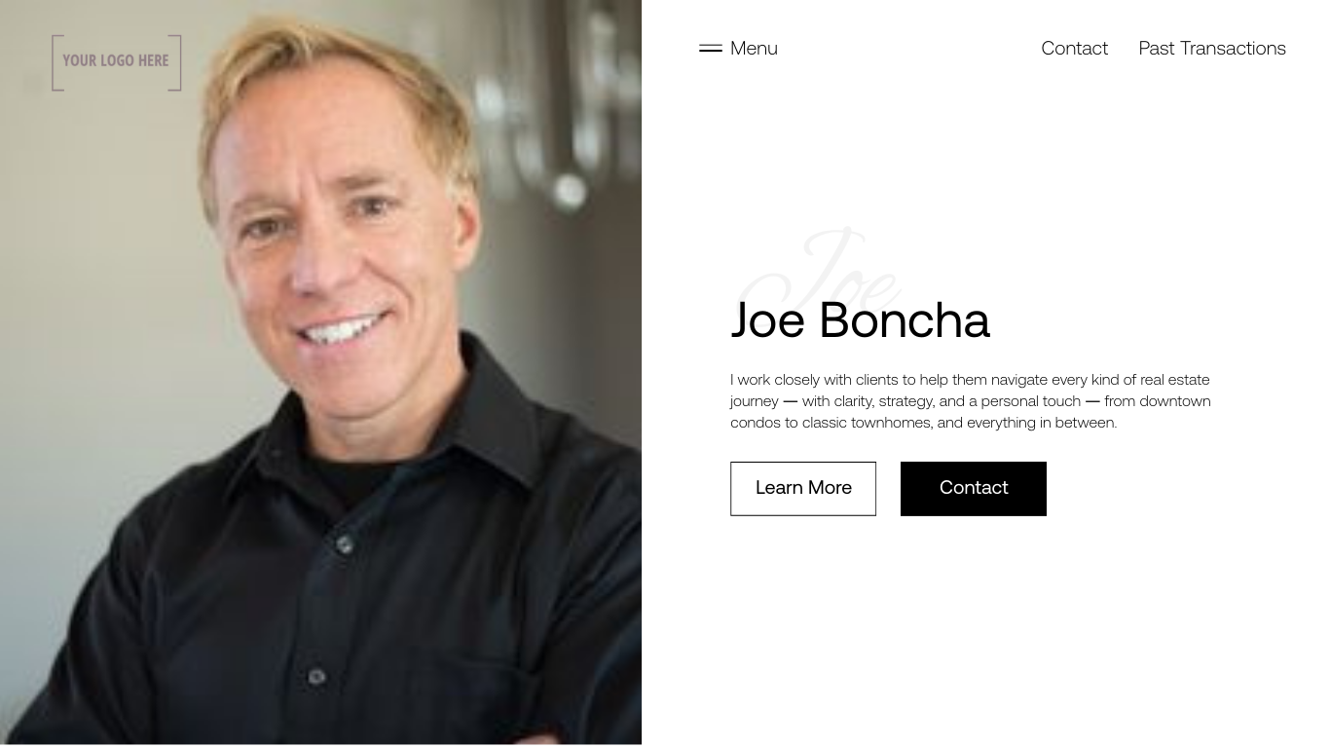1330x748 pixels.
Task: Click the left bracket of the logo
Action: tap(56, 62)
